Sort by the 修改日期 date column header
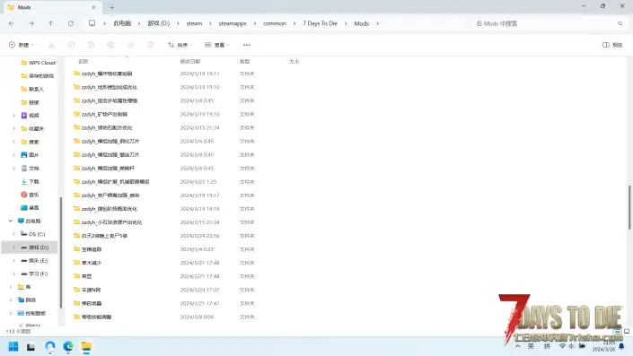 190,62
